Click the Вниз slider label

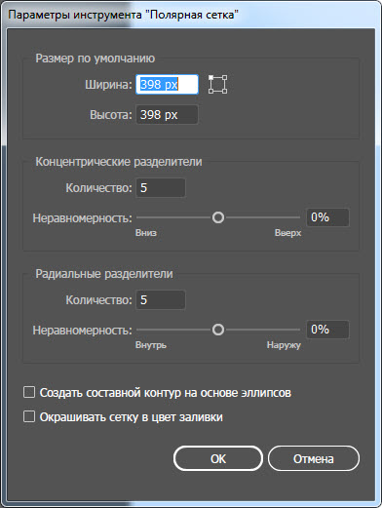146,233
